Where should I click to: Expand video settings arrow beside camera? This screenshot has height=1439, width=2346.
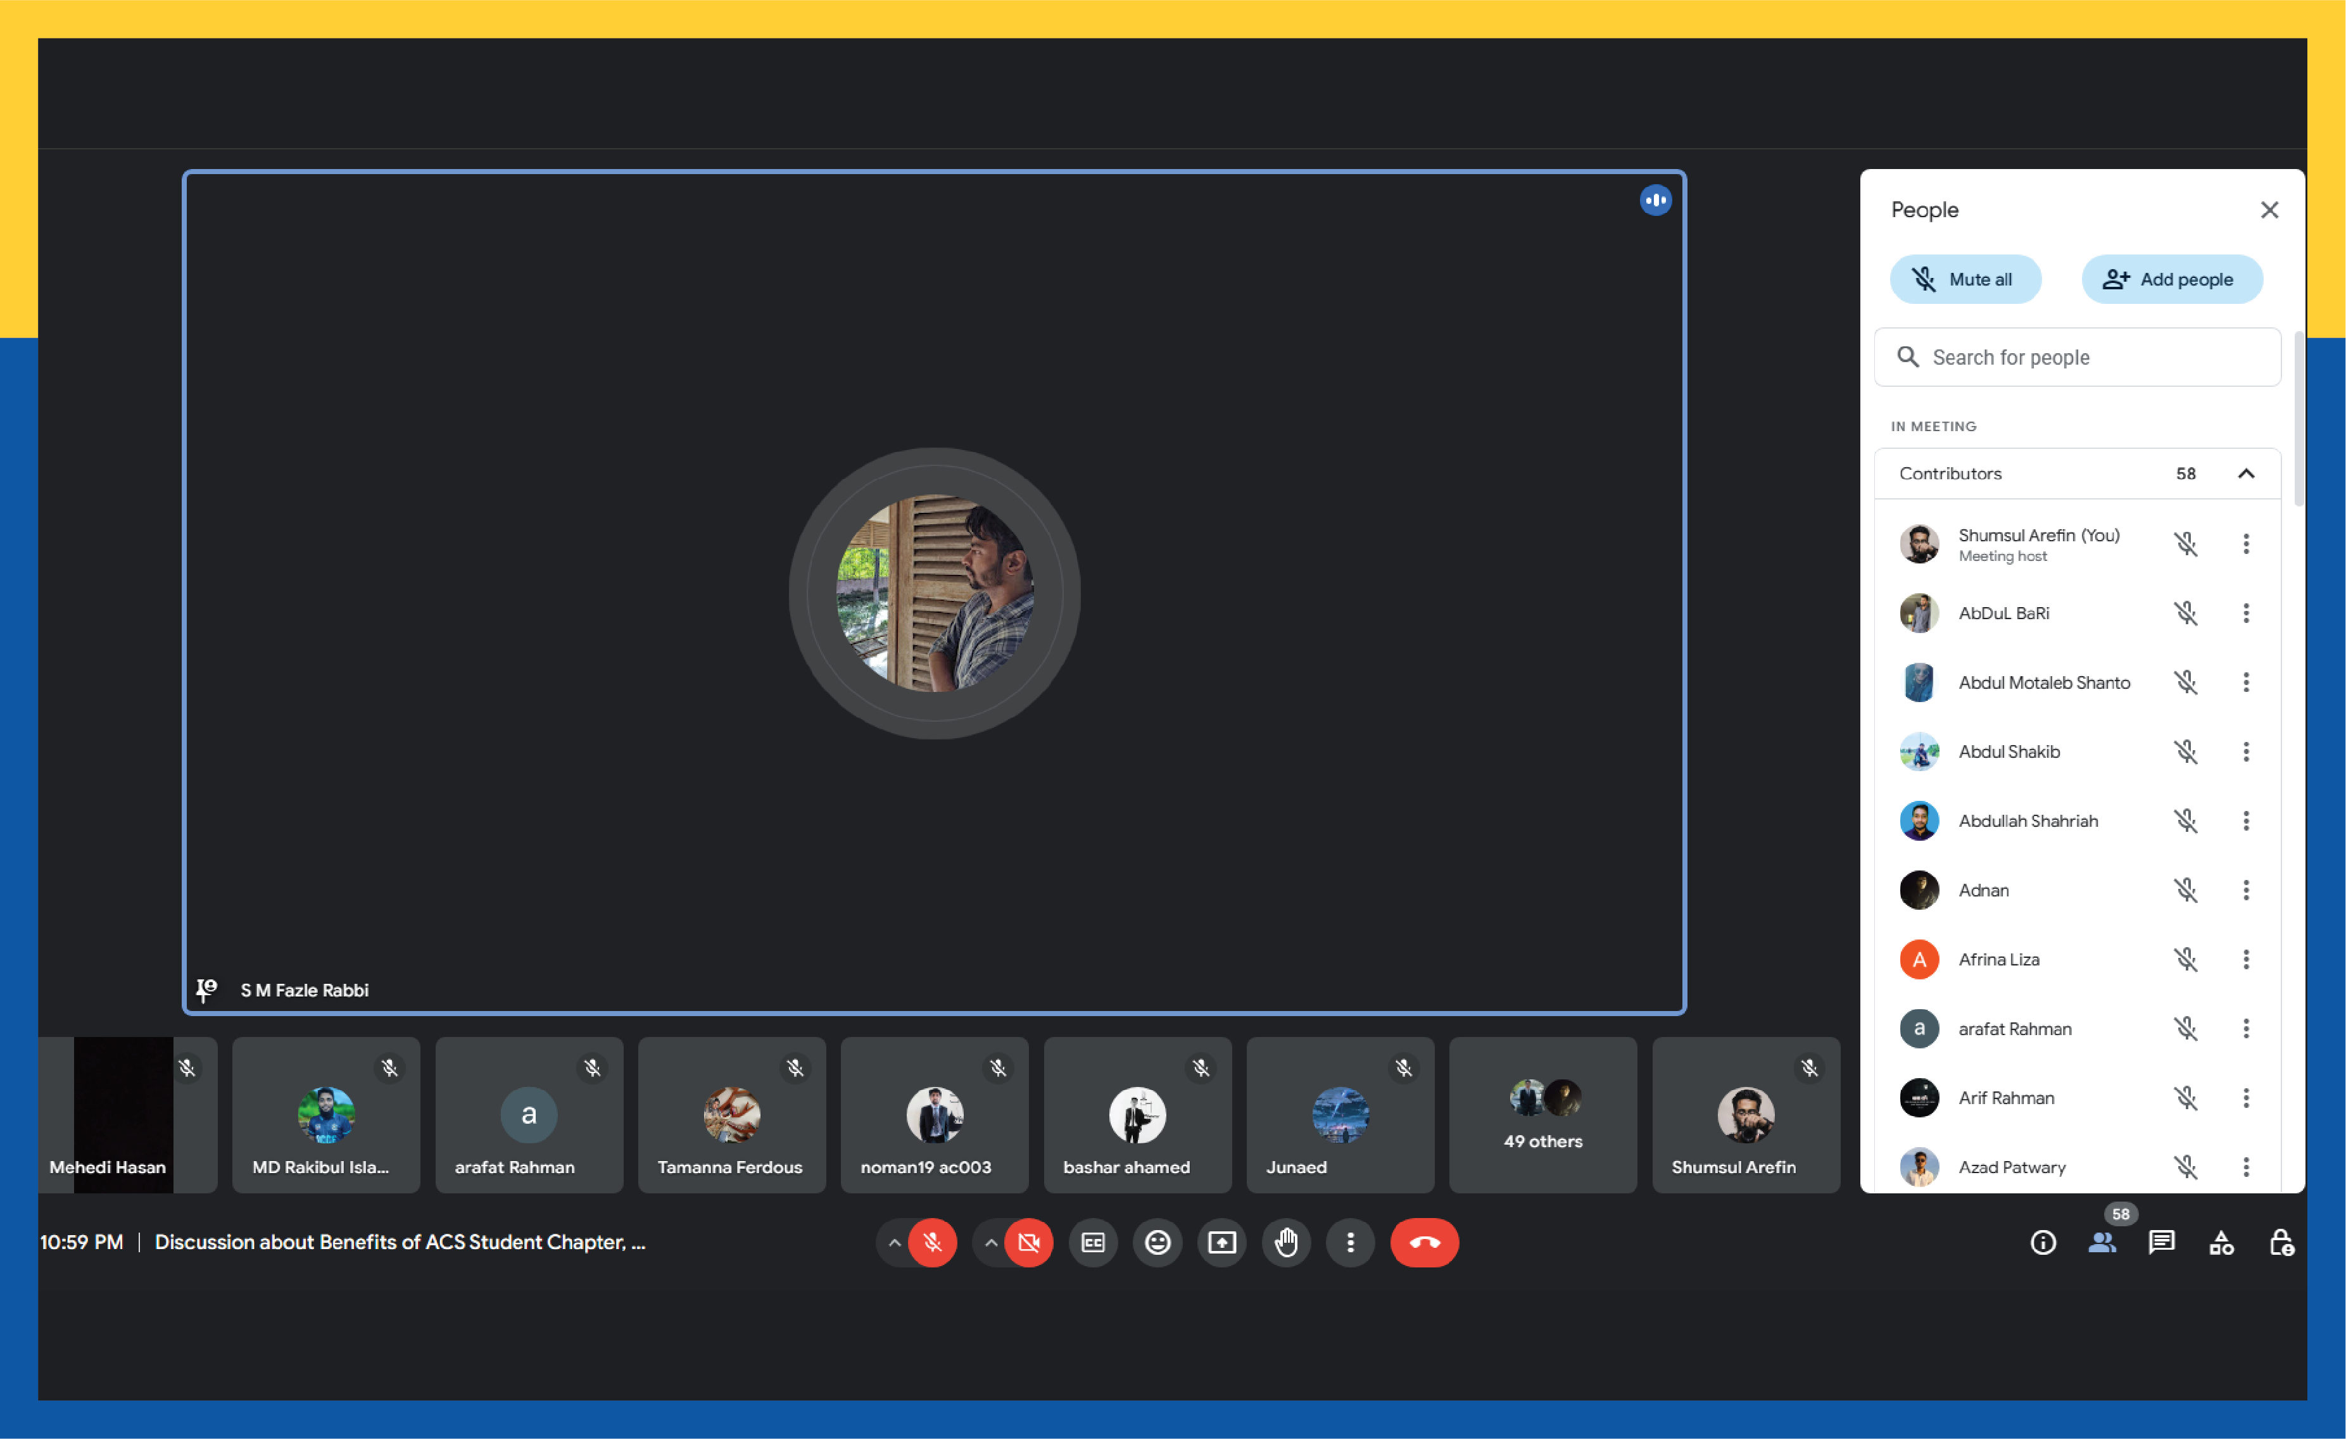991,1243
